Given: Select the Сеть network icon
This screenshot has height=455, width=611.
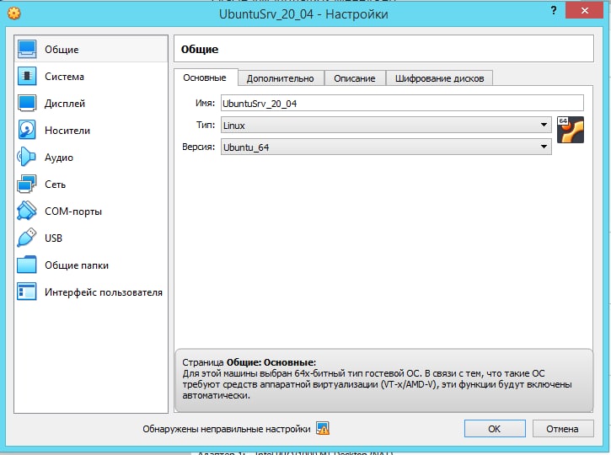Looking at the screenshot, I should (x=27, y=184).
